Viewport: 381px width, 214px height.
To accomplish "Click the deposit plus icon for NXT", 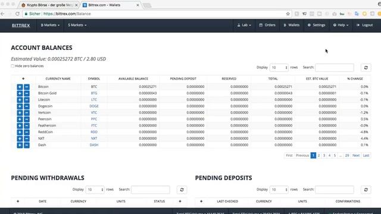I will point(20,139).
